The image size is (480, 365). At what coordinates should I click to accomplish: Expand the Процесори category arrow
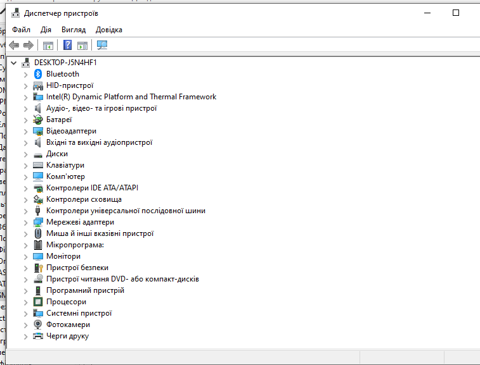pos(26,302)
